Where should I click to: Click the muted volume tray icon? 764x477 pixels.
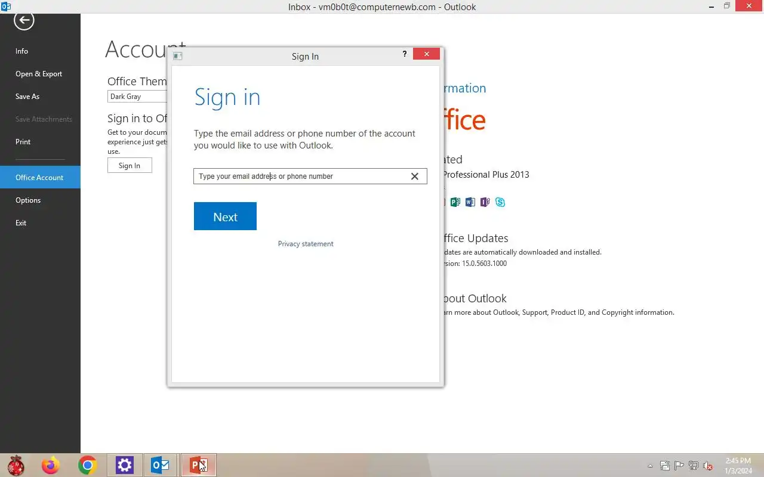[708, 466]
